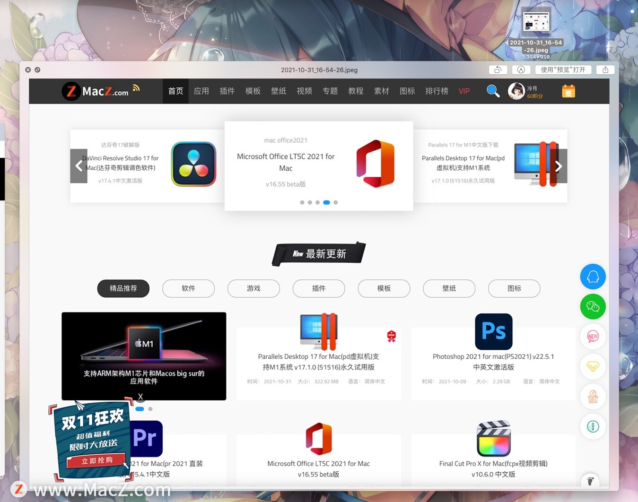Select the 壁纸 filter pill
Image resolution: width=638 pixels, height=502 pixels.
(x=449, y=288)
